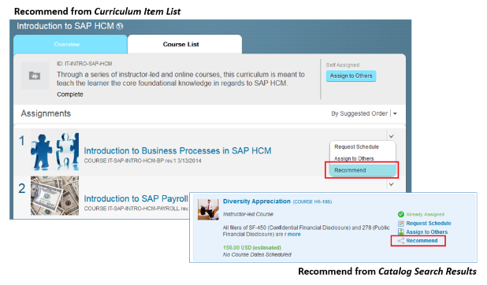Click the Instructor-led Course label

(x=248, y=214)
